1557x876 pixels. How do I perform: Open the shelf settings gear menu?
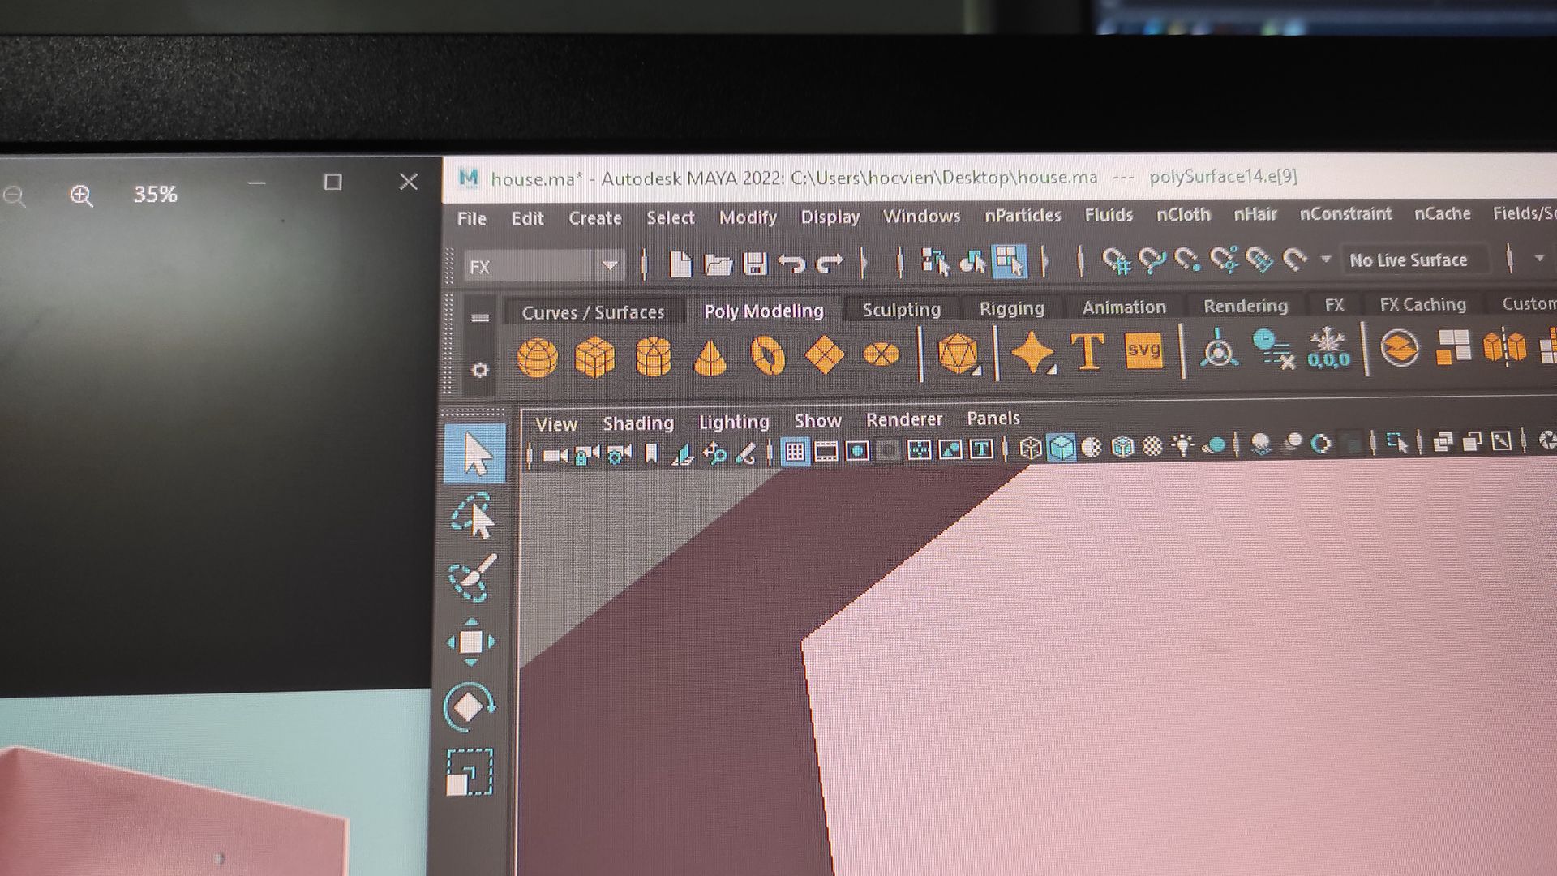[480, 371]
